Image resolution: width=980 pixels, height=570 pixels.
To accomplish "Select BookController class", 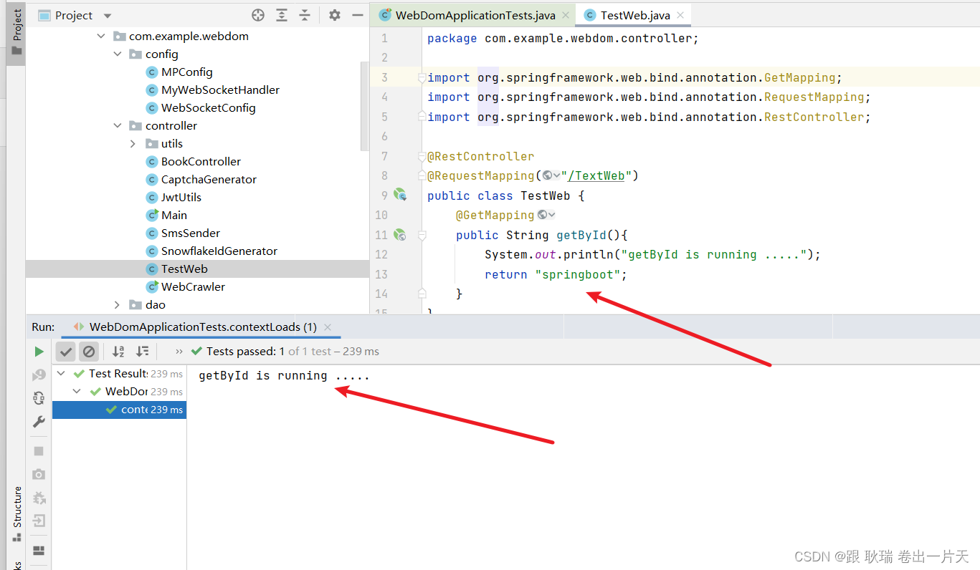I will point(201,161).
